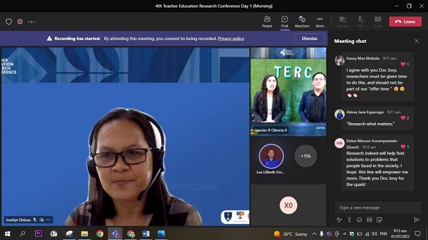Set delivery options with exclamation icon

(x=349, y=219)
